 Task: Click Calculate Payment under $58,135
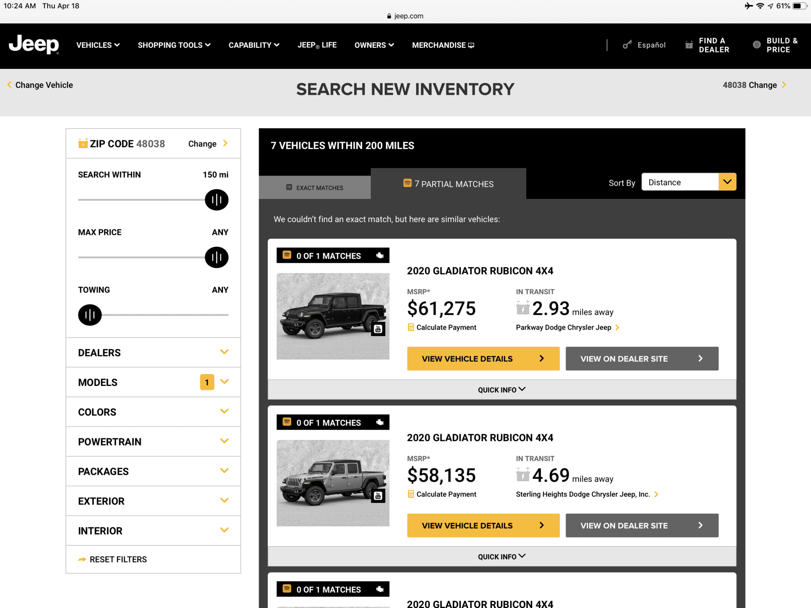click(x=446, y=494)
